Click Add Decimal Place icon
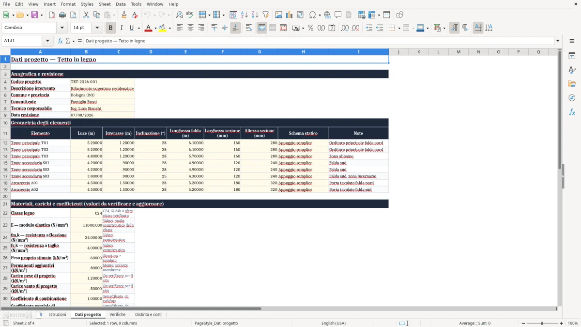 pyautogui.click(x=345, y=28)
